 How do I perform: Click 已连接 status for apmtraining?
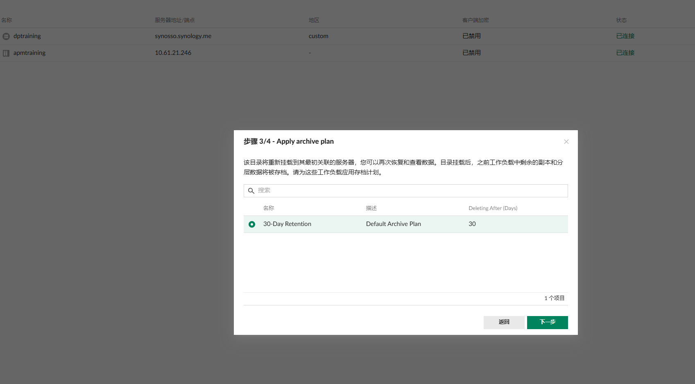625,53
